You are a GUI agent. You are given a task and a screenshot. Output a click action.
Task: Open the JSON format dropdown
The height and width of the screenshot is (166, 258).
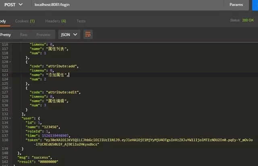pos(69,35)
